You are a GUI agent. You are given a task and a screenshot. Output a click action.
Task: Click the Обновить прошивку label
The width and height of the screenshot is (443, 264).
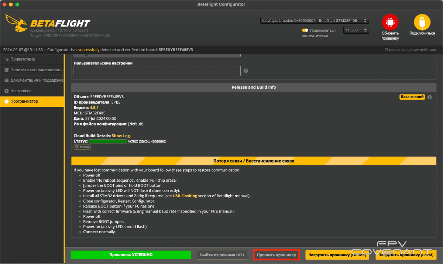pos(390,36)
